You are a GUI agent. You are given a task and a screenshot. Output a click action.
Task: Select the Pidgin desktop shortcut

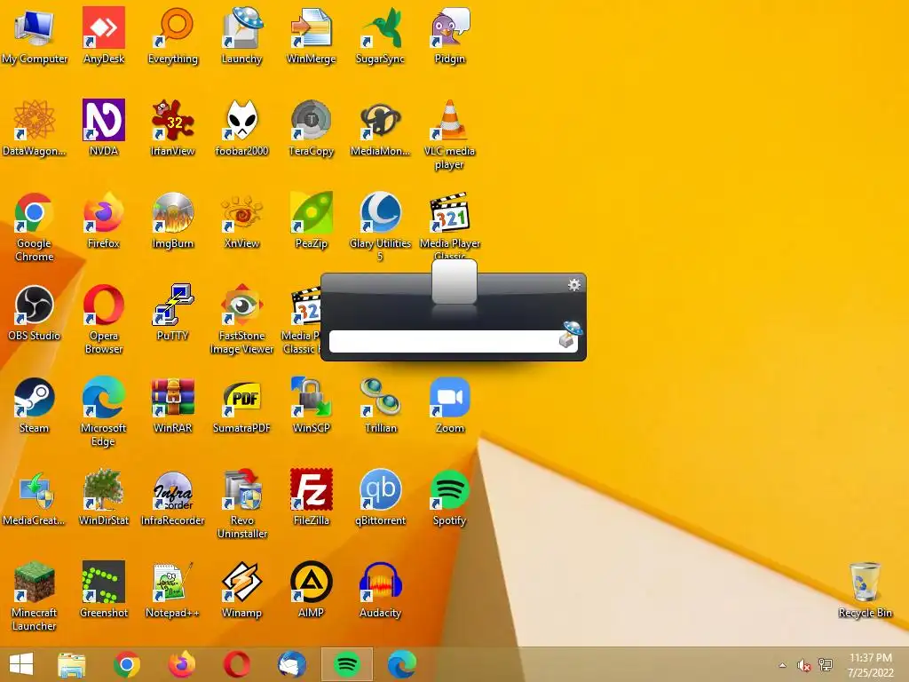point(450,36)
